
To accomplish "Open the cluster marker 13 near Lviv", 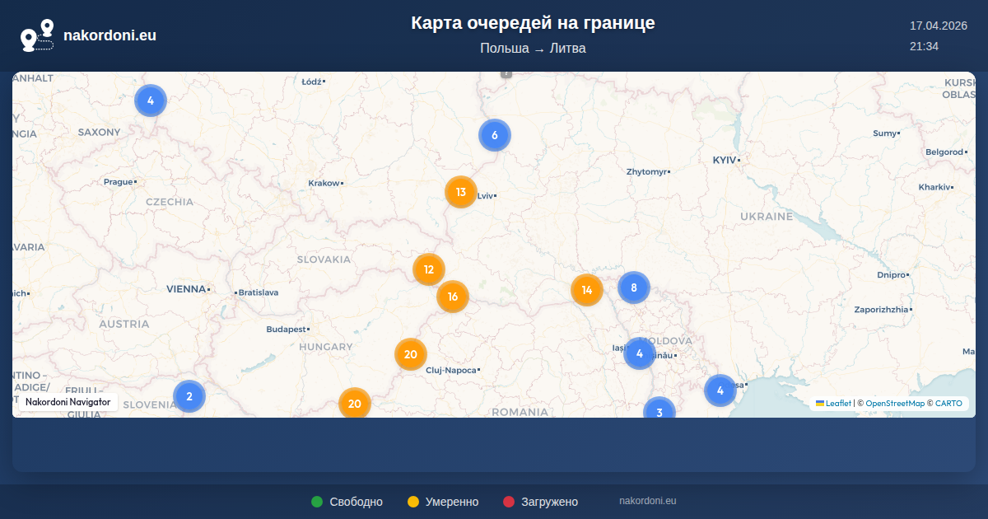I will 461,192.
